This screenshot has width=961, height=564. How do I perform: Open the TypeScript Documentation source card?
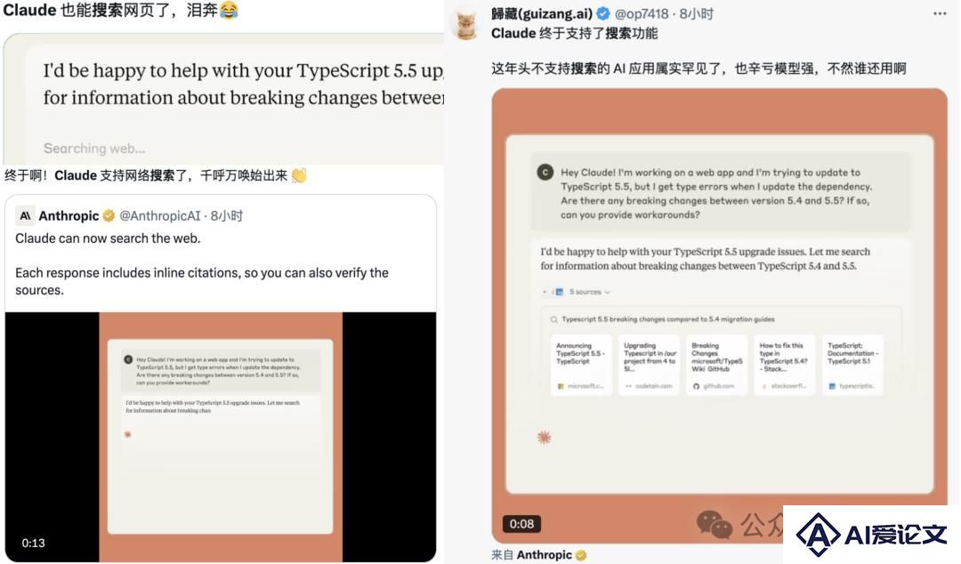click(852, 365)
